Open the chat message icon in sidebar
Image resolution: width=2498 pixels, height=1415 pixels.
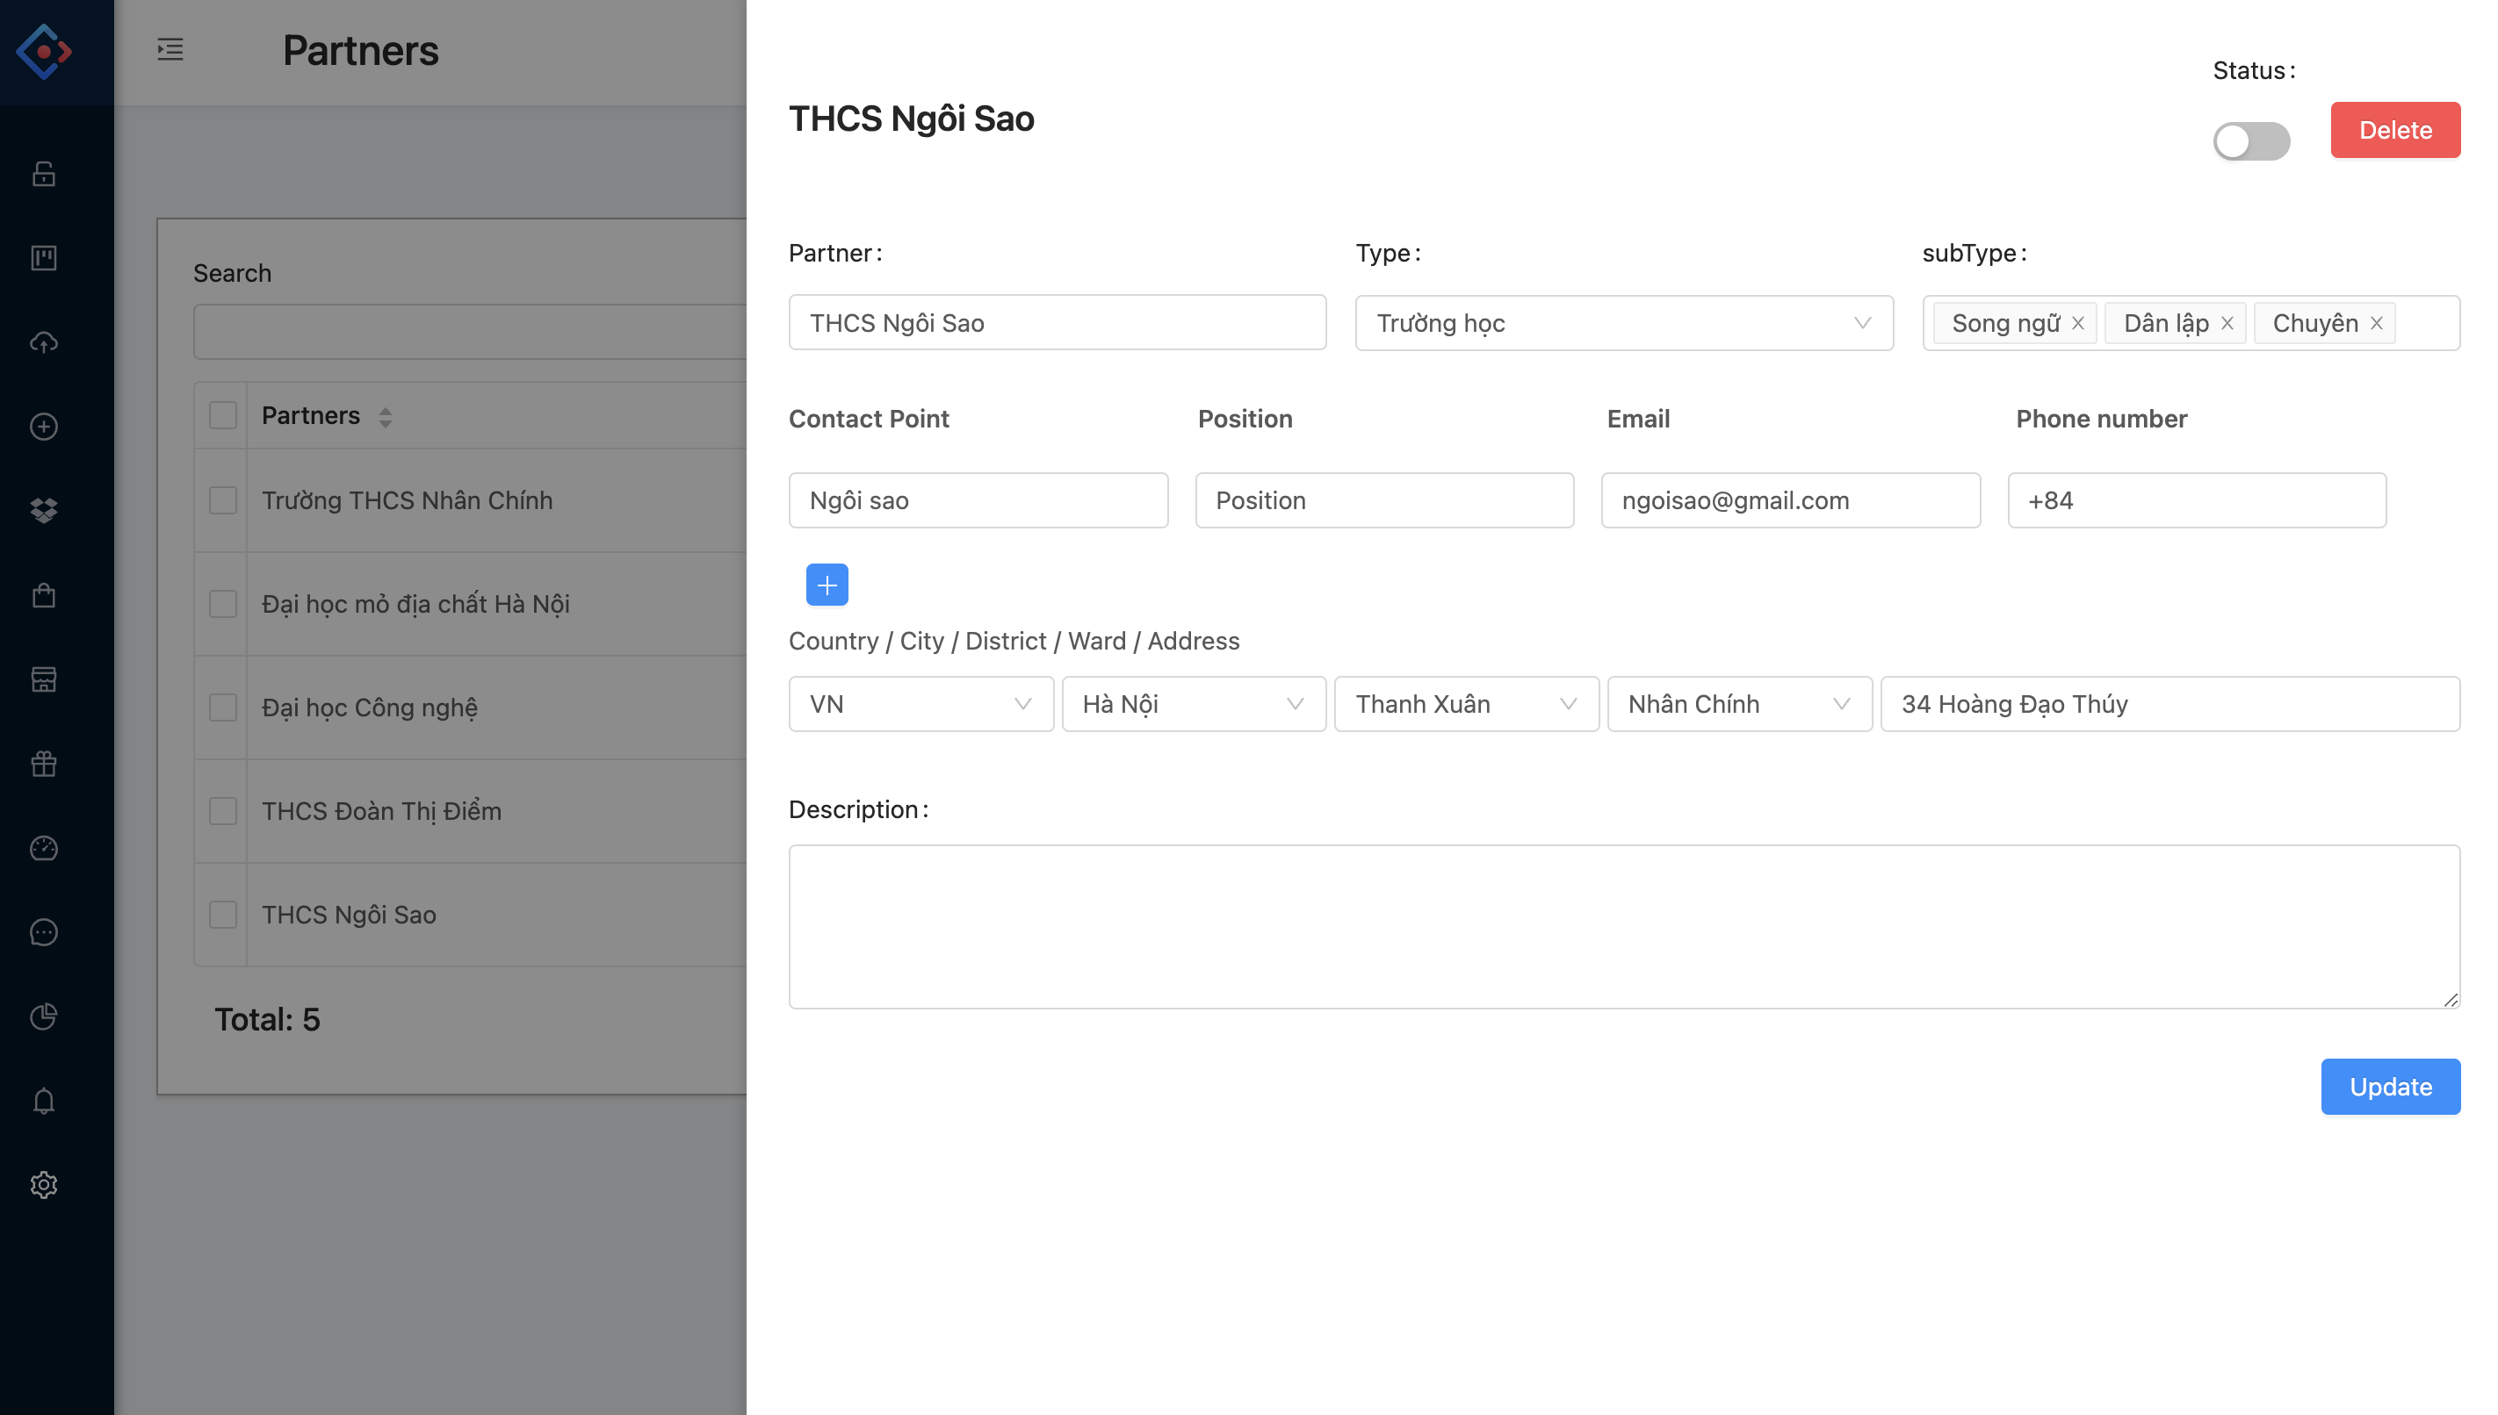click(44, 933)
